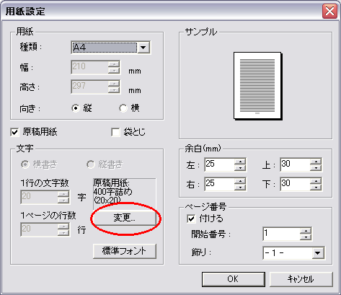Select the 縦 portrait orientation radio button
Viewport: 341px width, 295px height.
(x=76, y=108)
